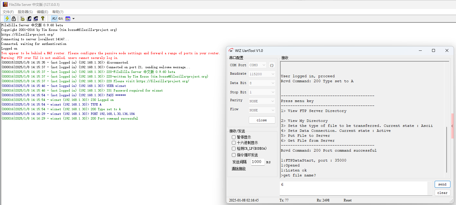Open the dropdown arrow beside the grid icon
The width and height of the screenshot is (456, 205).
point(73,19)
